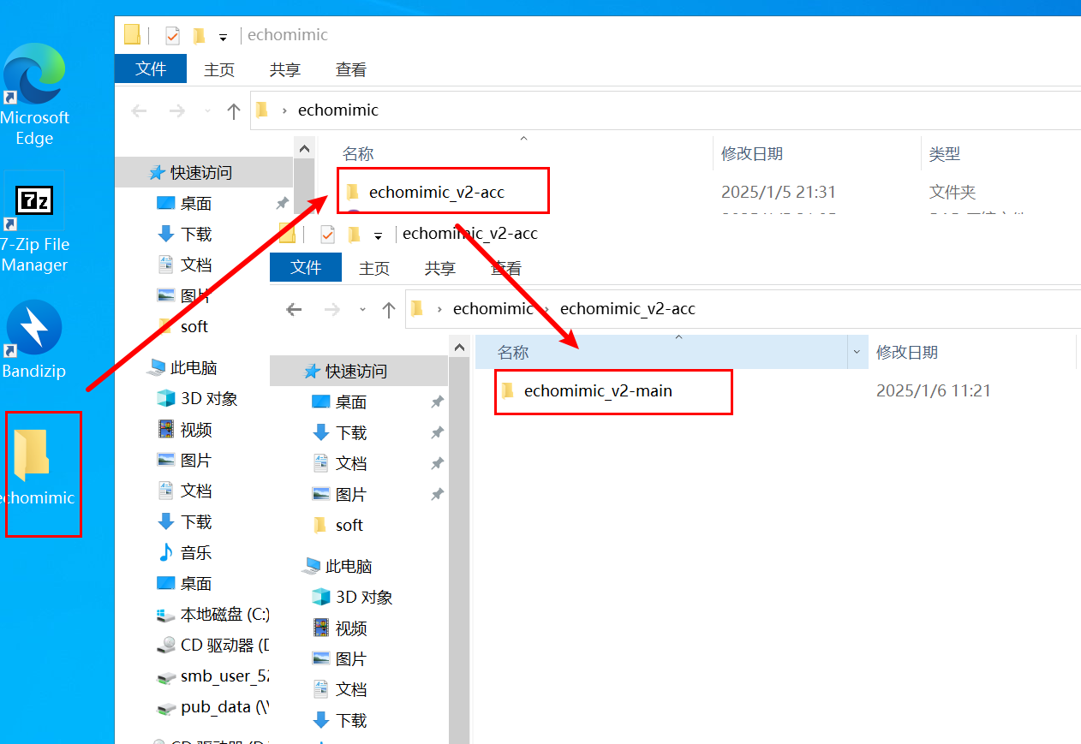1081x744 pixels.
Task: Click the date 2025/1/5 21:31
Action: pos(778,192)
